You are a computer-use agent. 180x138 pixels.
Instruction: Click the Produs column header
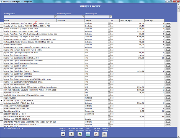(30, 20)
